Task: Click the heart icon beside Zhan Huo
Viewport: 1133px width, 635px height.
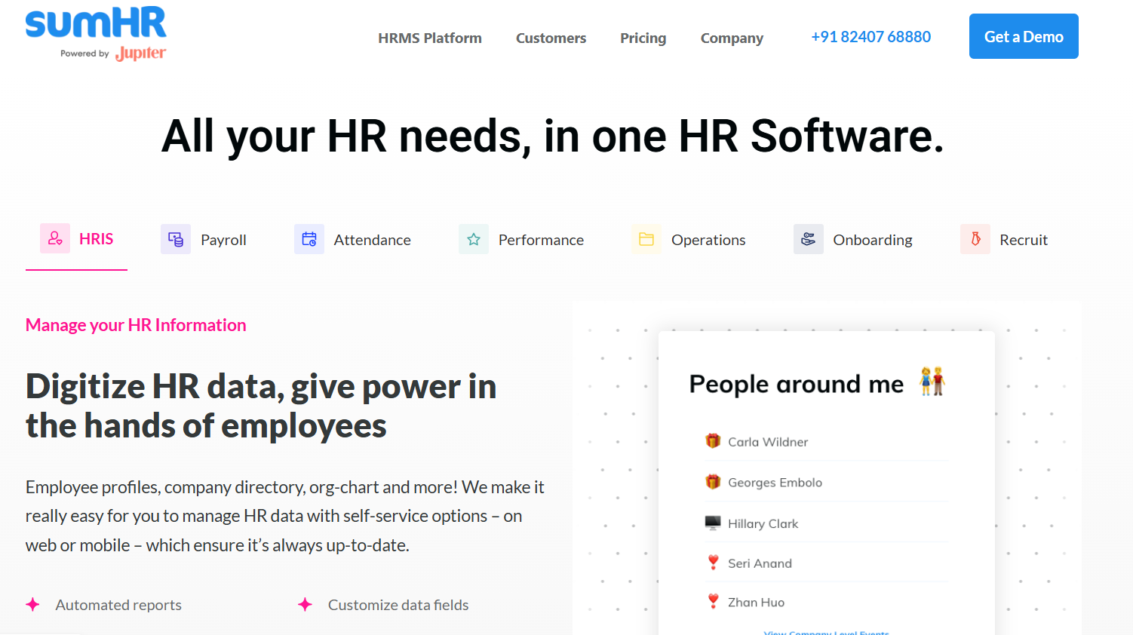Action: pyautogui.click(x=713, y=602)
